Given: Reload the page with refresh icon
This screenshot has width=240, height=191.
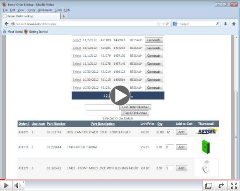Looking at the screenshot, I should (x=167, y=24).
